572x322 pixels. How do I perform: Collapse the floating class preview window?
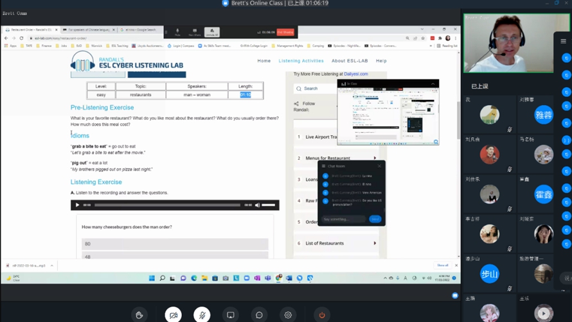tap(433, 84)
